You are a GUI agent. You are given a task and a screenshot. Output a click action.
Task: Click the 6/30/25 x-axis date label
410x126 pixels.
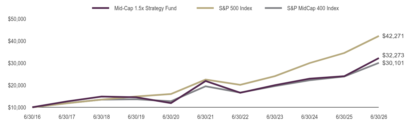(x=344, y=117)
